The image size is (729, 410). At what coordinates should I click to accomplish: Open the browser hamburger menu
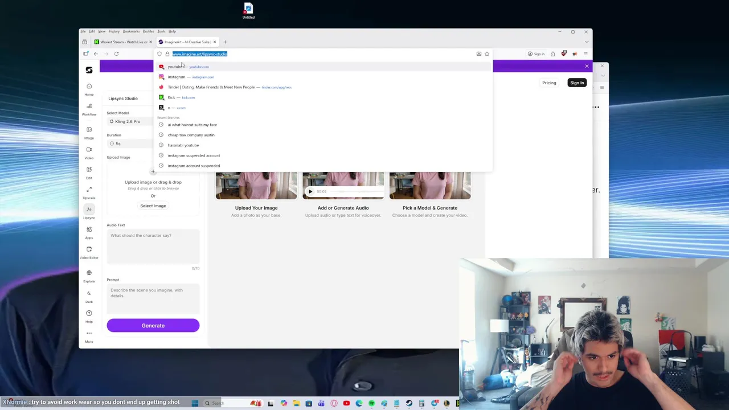click(585, 54)
